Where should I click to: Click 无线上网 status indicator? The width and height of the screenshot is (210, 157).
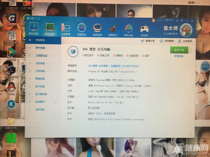click(x=103, y=55)
